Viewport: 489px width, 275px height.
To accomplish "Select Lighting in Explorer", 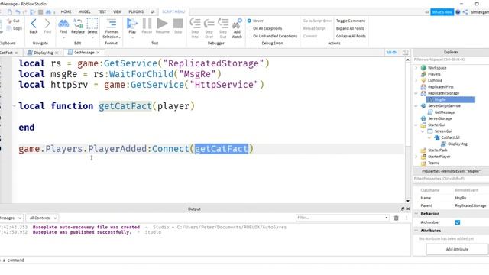I will click(x=435, y=80).
